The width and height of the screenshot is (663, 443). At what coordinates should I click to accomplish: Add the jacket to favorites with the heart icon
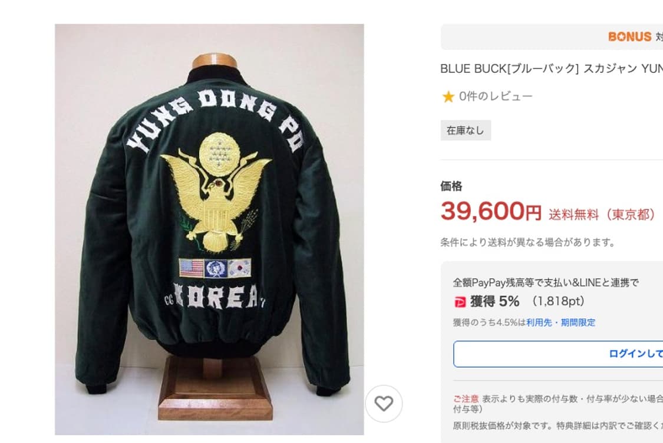click(x=384, y=404)
